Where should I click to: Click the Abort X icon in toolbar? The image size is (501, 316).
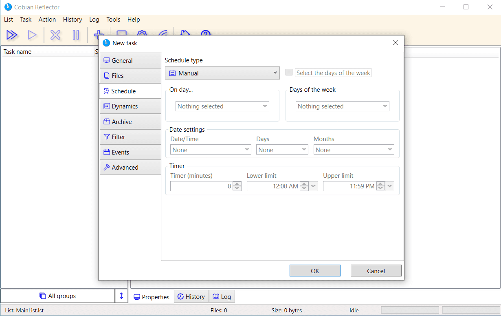coord(55,35)
